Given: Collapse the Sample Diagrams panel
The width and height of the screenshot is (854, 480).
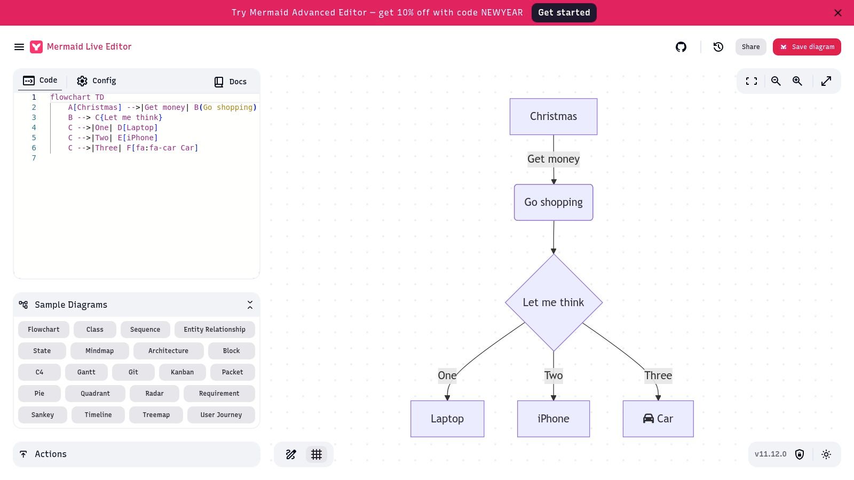Looking at the screenshot, I should [x=250, y=305].
